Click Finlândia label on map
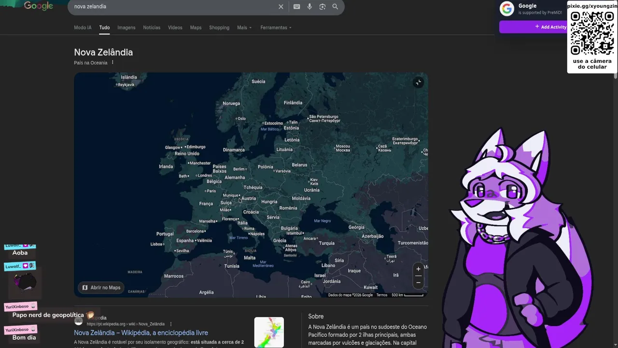618x348 pixels. [x=293, y=102]
